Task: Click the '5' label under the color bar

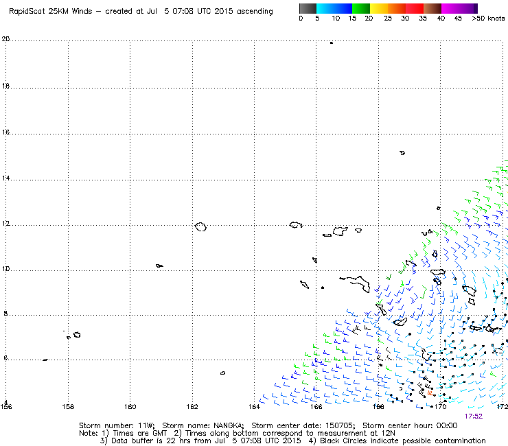Action: click(x=317, y=19)
